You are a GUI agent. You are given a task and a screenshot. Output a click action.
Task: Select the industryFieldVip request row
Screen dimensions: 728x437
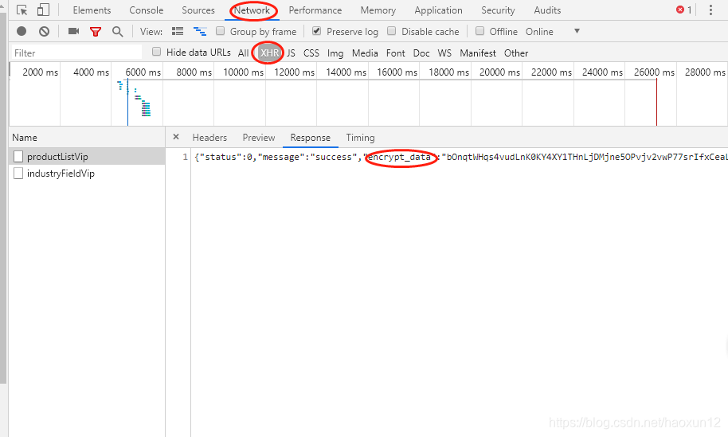click(87, 174)
